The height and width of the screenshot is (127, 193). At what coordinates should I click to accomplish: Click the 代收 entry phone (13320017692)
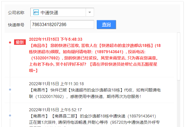tap(50, 96)
